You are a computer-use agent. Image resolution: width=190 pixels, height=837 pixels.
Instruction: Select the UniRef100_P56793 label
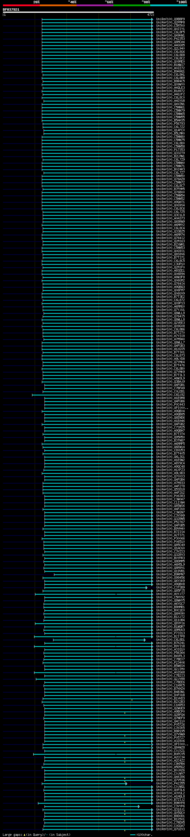click(x=170, y=124)
